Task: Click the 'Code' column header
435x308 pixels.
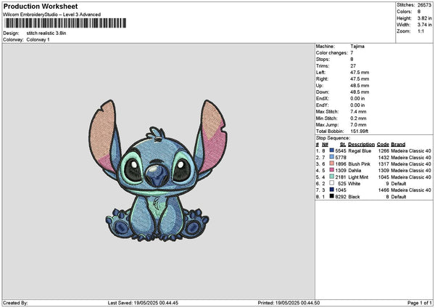Action: (383, 145)
